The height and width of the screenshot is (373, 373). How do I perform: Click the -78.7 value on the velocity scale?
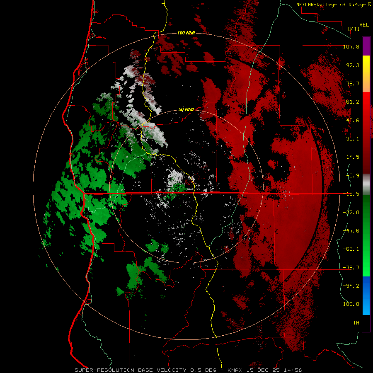point(351,268)
